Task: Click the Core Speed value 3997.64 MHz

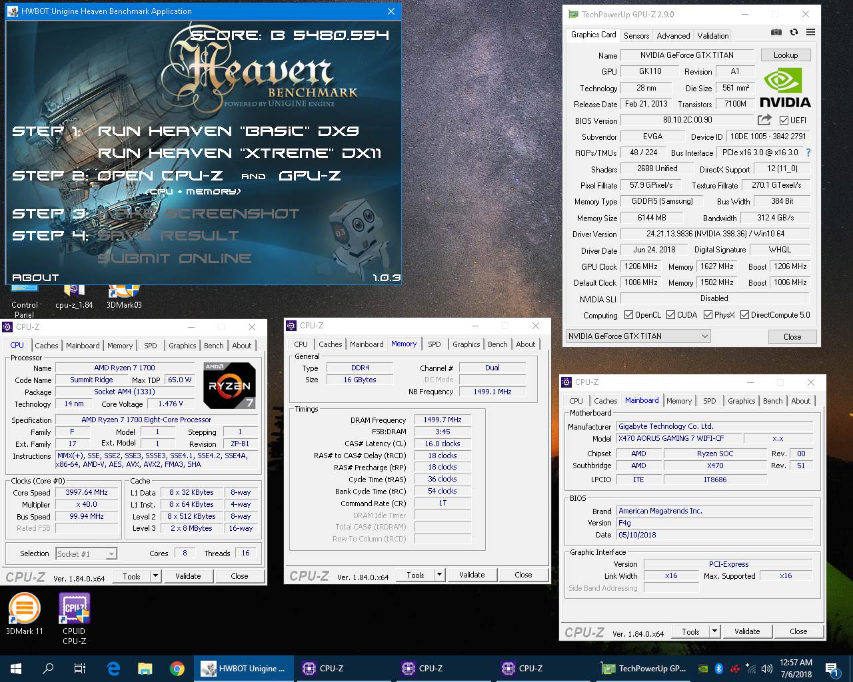Action: (x=87, y=492)
